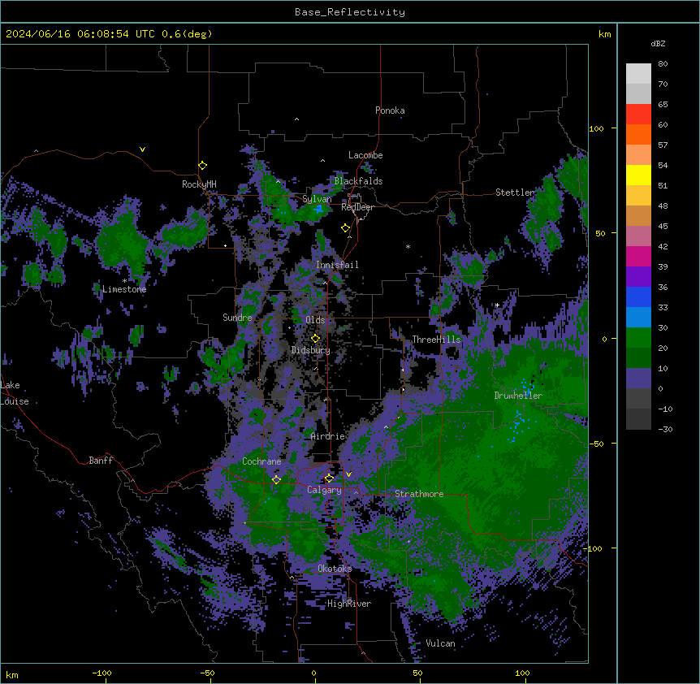Screen dimensions: 700x684
Task: Pick the purple swatch in the dBZ legend
Action: tap(638, 276)
